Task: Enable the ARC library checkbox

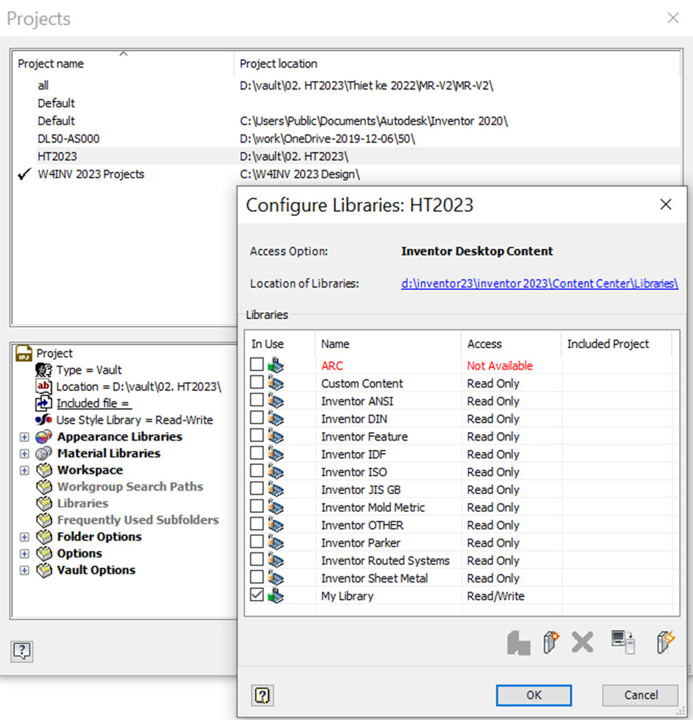Action: [x=257, y=364]
